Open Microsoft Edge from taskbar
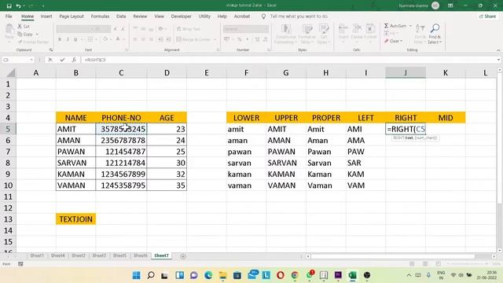The image size is (503, 283). (x=208, y=275)
